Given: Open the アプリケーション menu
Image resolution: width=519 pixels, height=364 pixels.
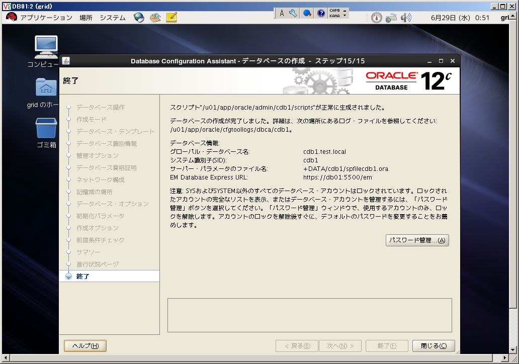Looking at the screenshot, I should point(46,18).
